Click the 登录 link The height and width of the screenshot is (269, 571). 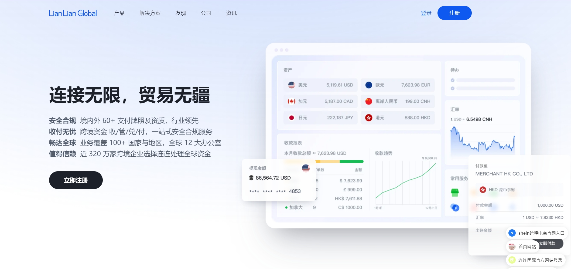pyautogui.click(x=426, y=13)
